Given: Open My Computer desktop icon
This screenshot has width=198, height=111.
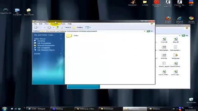Looking at the screenshot, I should tap(17, 12).
